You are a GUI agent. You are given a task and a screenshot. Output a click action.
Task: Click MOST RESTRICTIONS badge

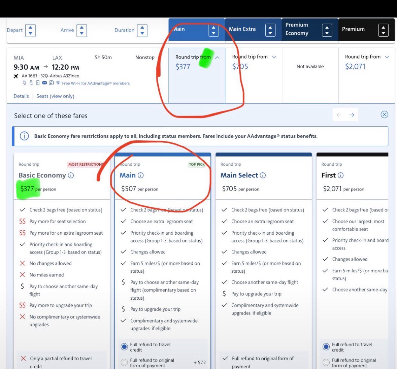86,165
